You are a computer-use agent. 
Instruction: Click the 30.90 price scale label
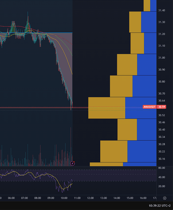[x=162, y=70]
